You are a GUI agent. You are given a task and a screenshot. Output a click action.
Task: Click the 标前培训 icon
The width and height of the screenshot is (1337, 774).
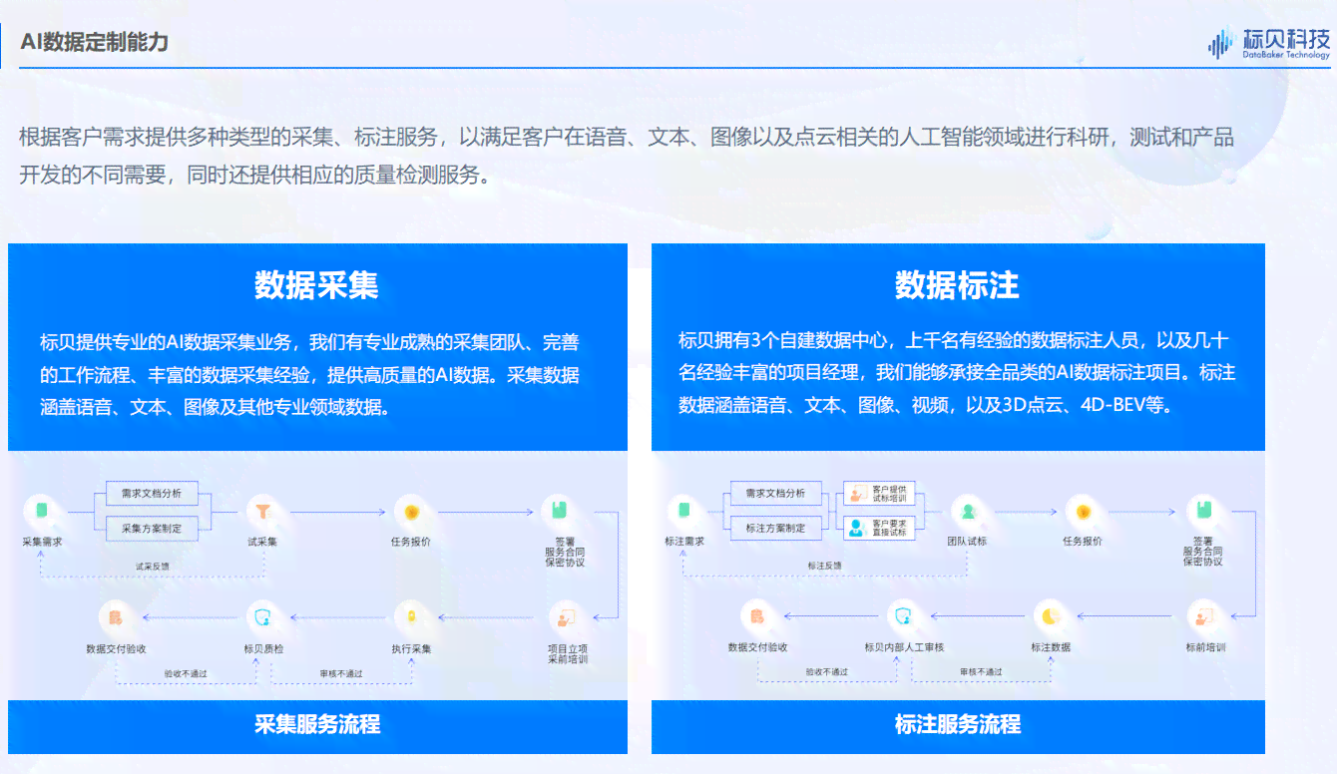1204,616
